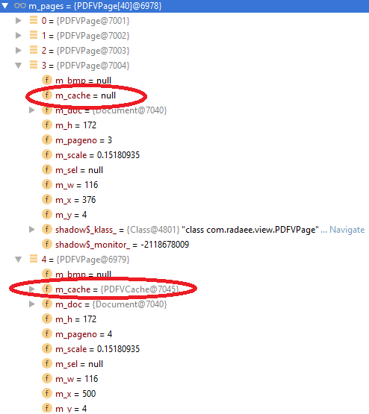
Task: Click the Navigate link for shadow$_klass_
Action: pos(347,230)
